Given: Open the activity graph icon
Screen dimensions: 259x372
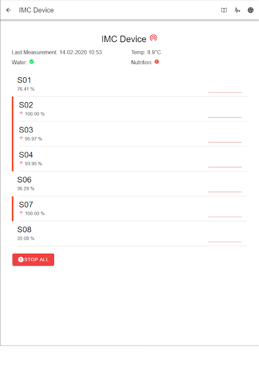Looking at the screenshot, I should (x=237, y=10).
